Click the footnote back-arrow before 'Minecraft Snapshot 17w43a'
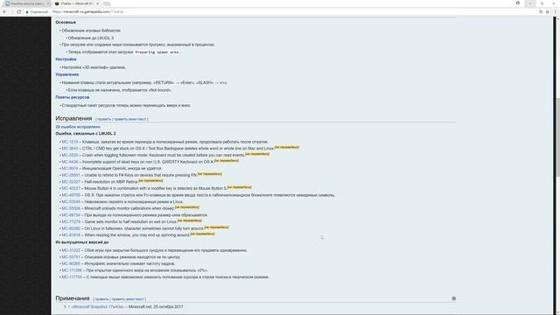The width and height of the screenshot is (560, 315). click(69, 307)
